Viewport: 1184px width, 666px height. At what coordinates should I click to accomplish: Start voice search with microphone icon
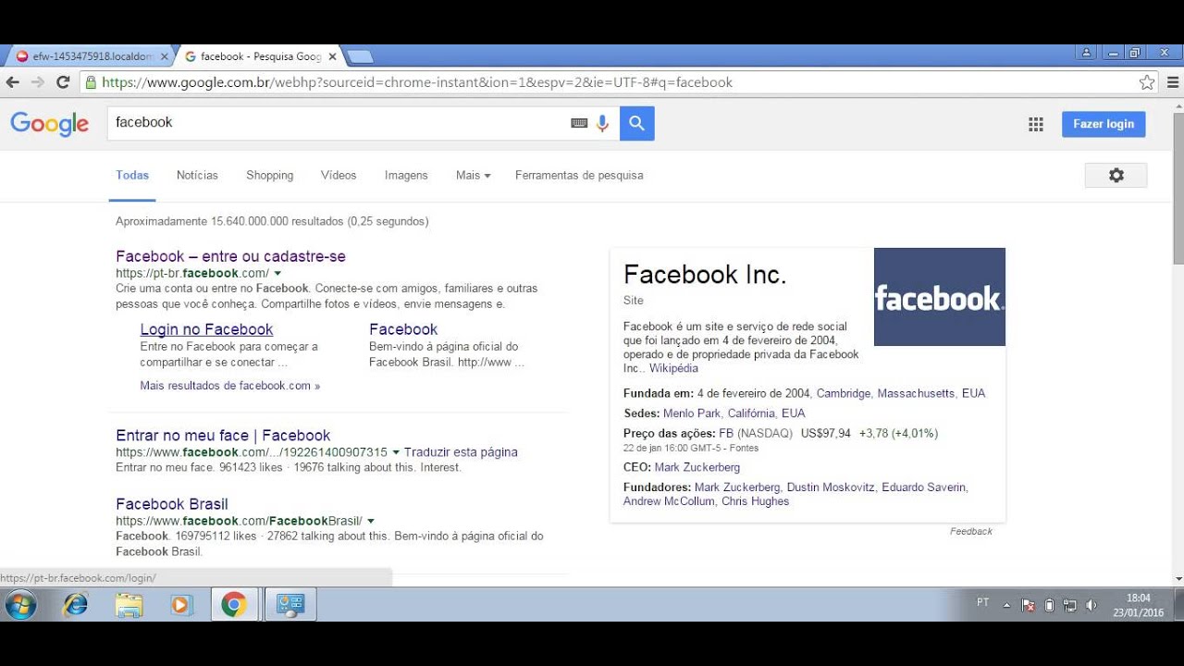(x=602, y=123)
